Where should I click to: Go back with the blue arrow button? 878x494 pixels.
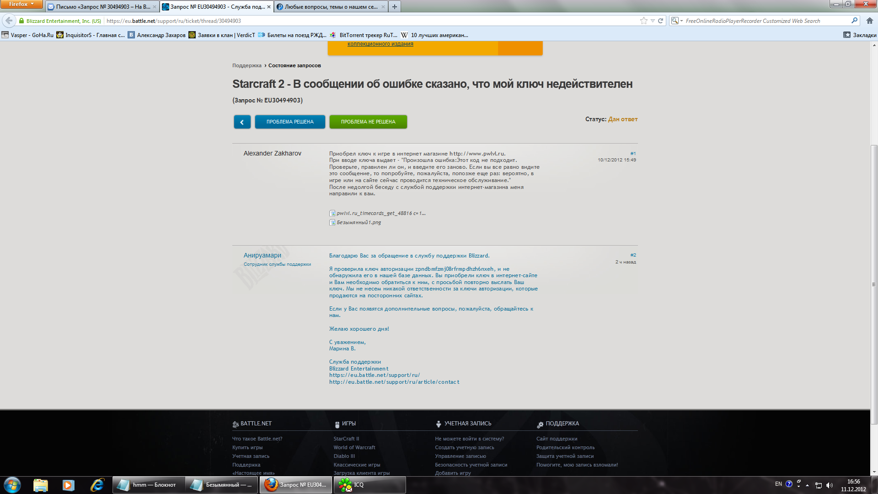[242, 122]
